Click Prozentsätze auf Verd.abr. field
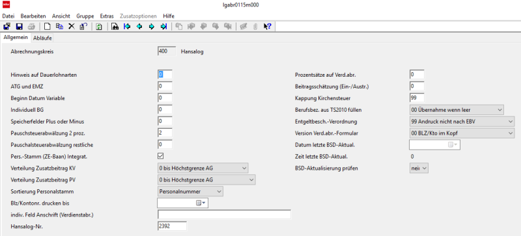 click(x=417, y=75)
